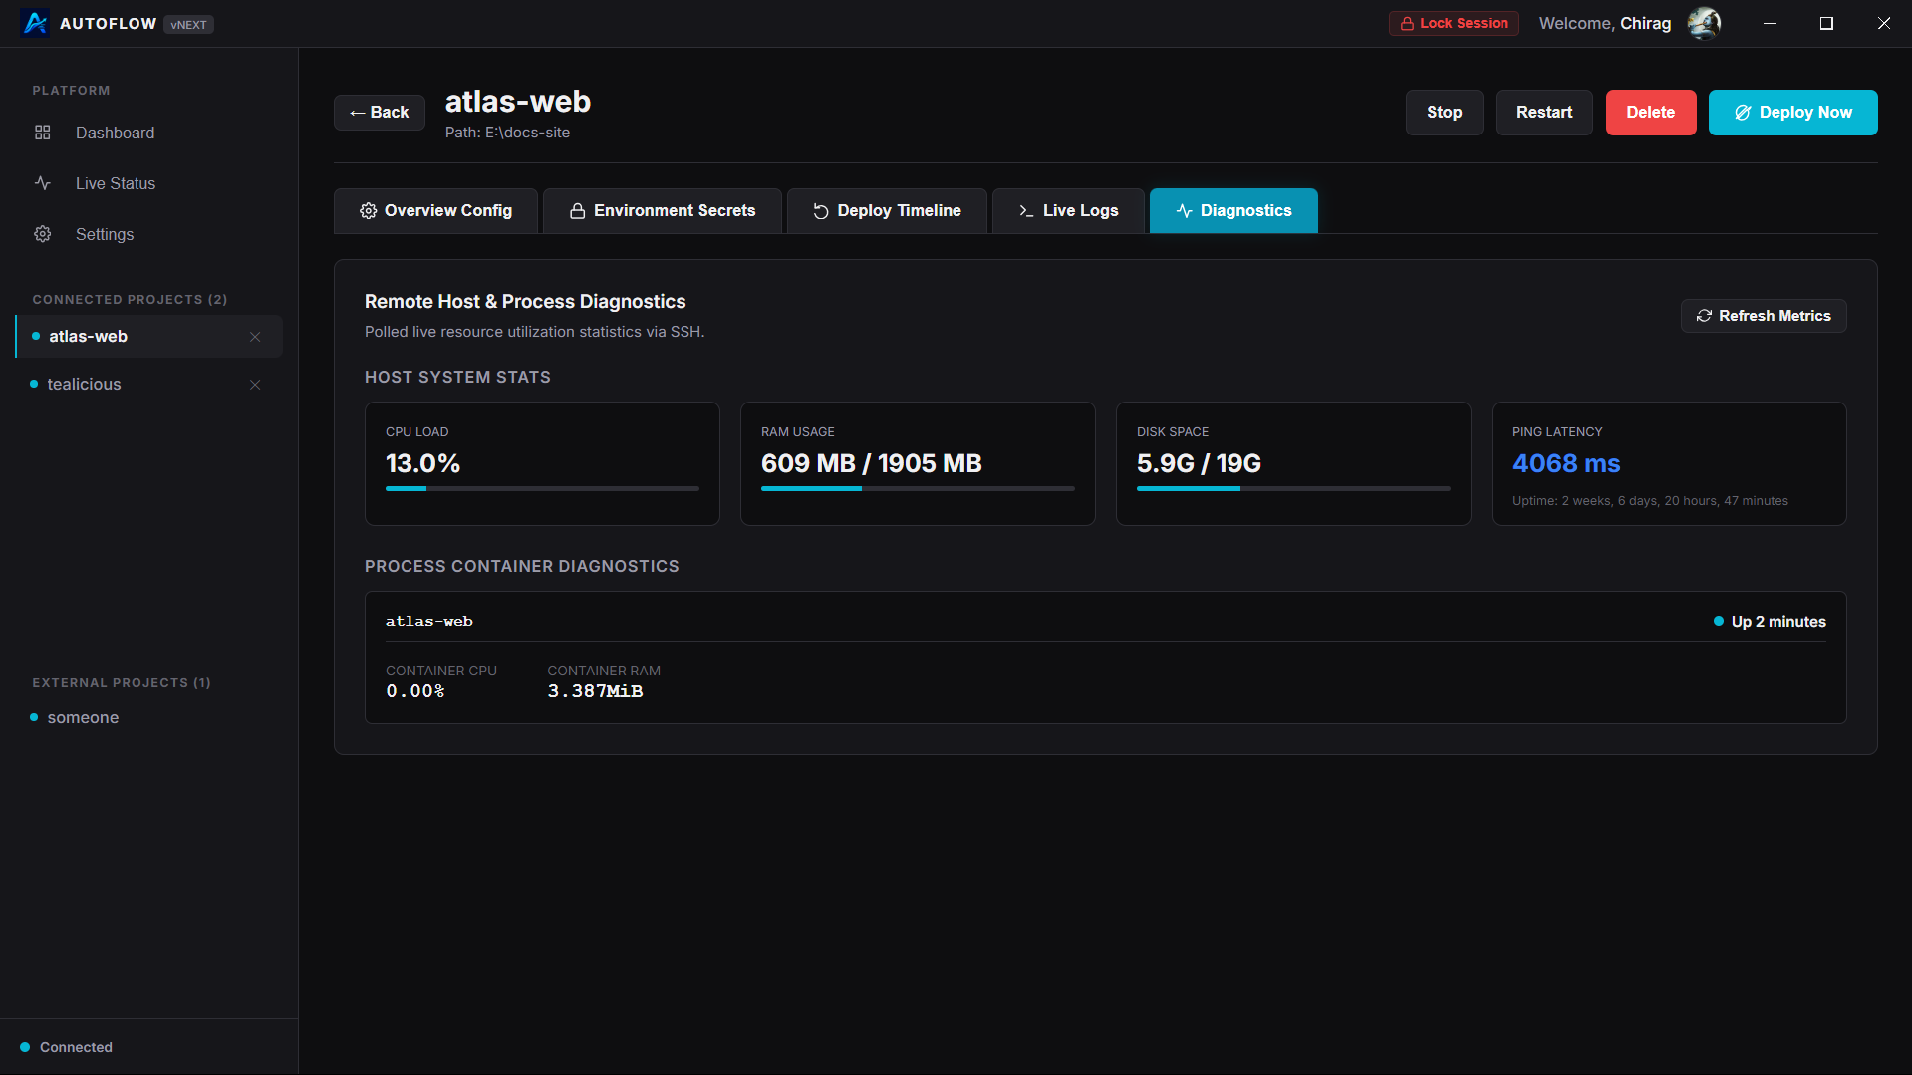Viewport: 1912px width, 1075px height.
Task: Click the container name atlas-web
Action: [x=429, y=621]
